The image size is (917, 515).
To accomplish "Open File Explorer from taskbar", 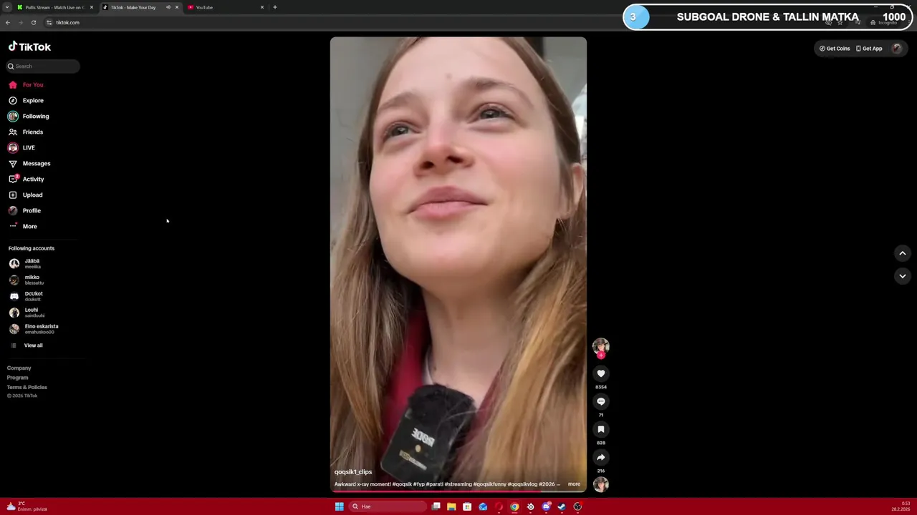I will (x=451, y=506).
